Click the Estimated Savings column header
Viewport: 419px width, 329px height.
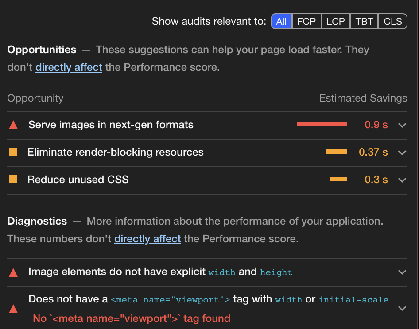363,98
